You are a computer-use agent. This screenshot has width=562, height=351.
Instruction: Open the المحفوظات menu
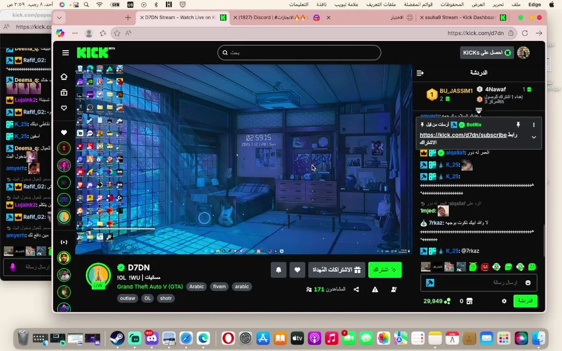point(452,5)
